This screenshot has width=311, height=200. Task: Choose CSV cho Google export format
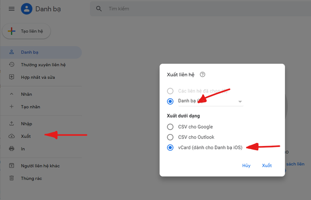[x=170, y=127]
